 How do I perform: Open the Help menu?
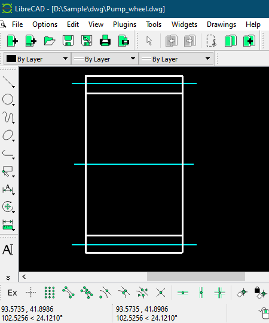253,24
